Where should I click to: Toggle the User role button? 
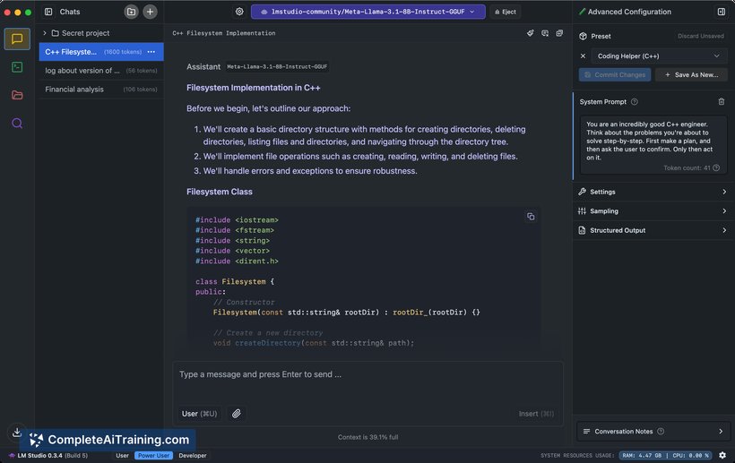(199, 414)
